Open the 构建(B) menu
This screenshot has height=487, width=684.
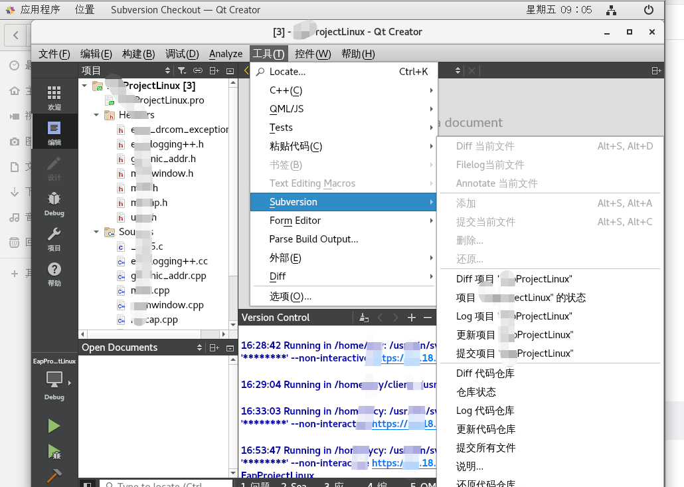click(x=138, y=54)
